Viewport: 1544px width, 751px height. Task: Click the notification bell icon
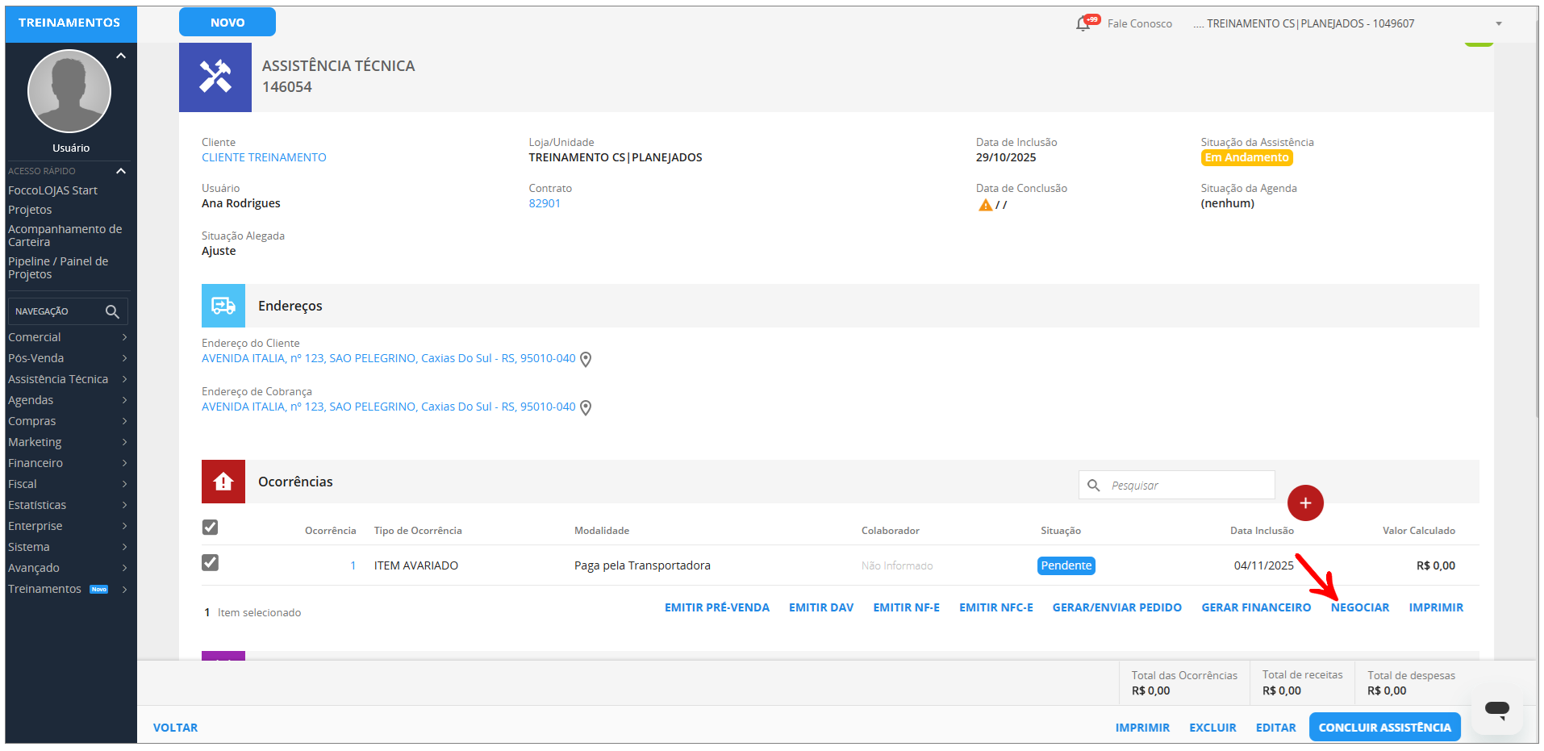tap(1083, 24)
